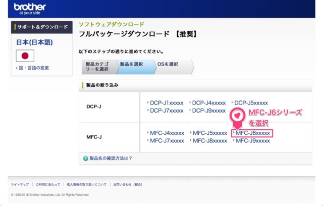
Task: Go back to 製品カテゴリーを選択 step
Action: coord(99,67)
